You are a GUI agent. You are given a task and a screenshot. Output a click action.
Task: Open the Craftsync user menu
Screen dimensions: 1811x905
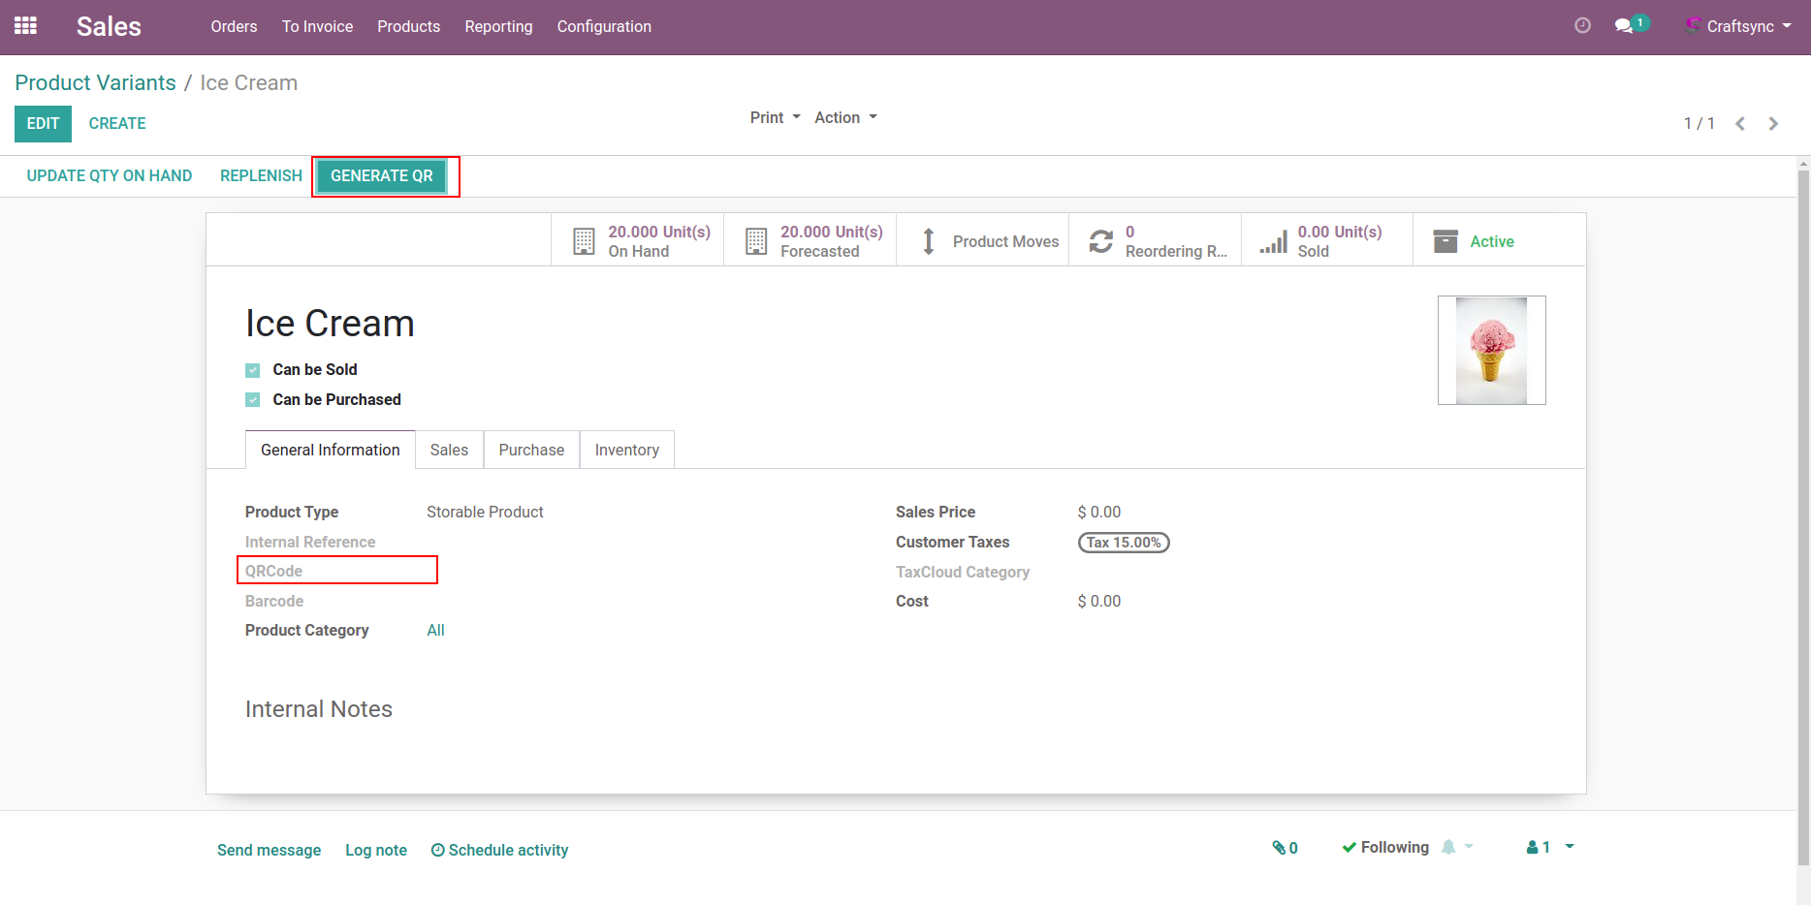pos(1739,26)
